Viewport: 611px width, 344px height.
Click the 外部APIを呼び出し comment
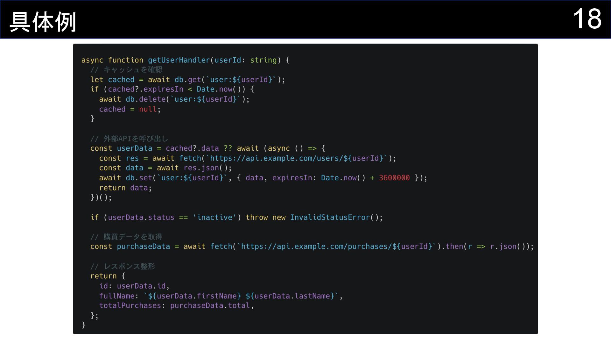(129, 139)
